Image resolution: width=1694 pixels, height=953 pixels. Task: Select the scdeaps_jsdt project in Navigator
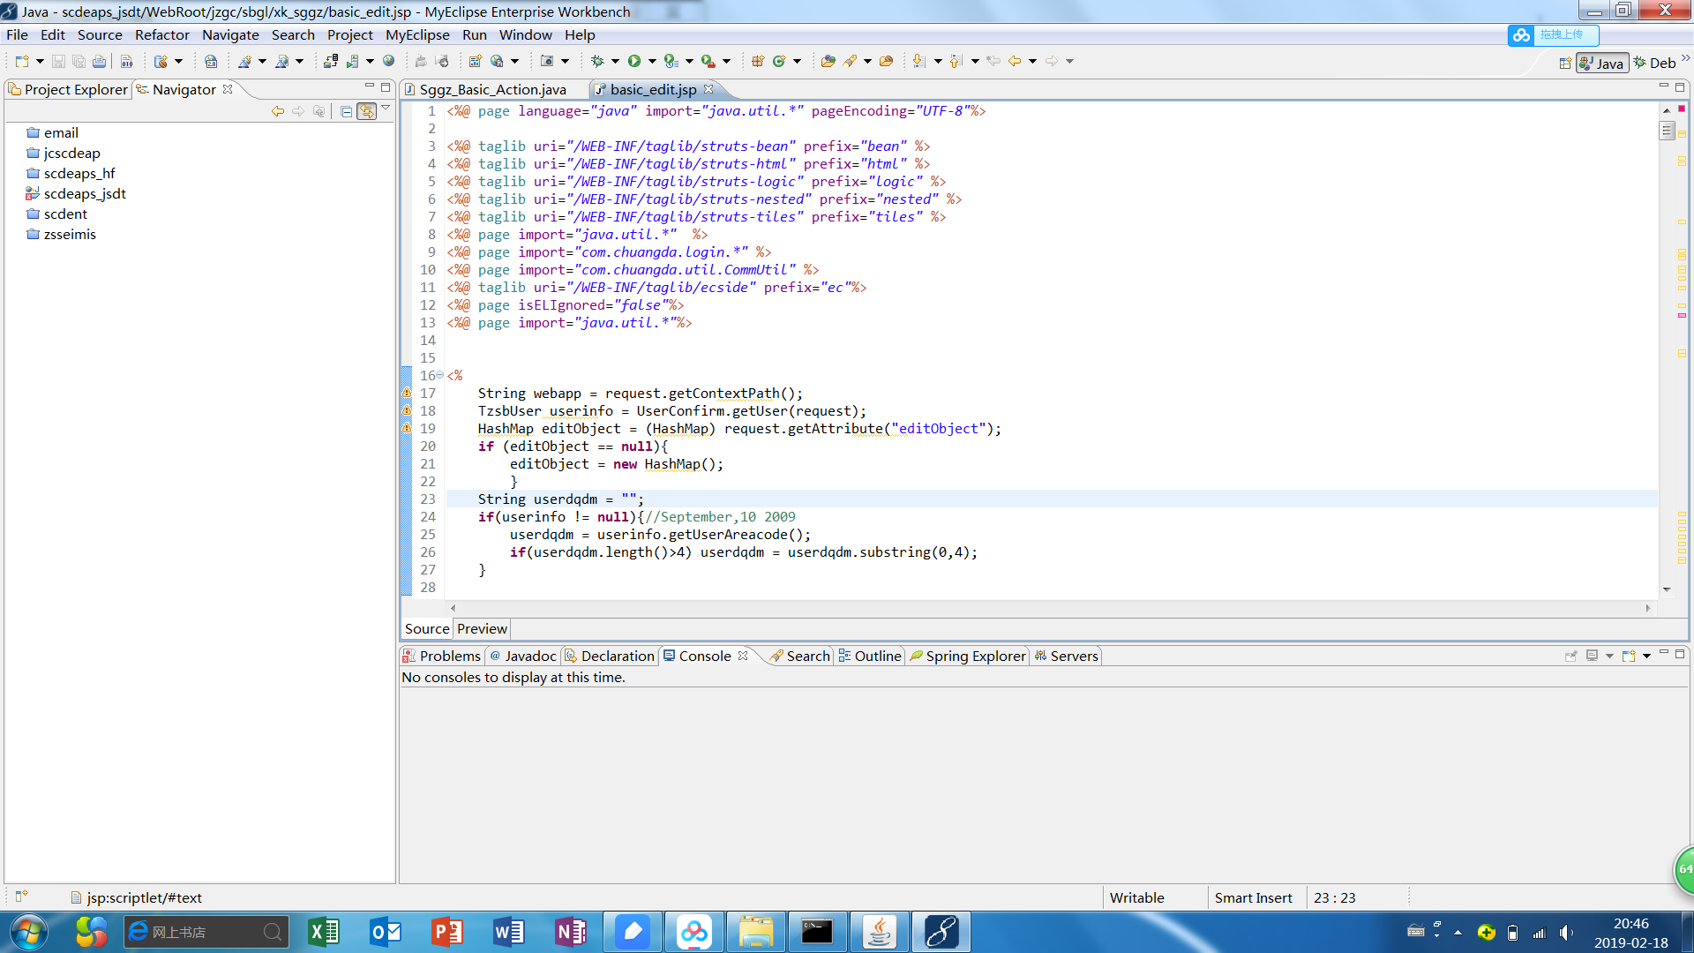coord(85,193)
